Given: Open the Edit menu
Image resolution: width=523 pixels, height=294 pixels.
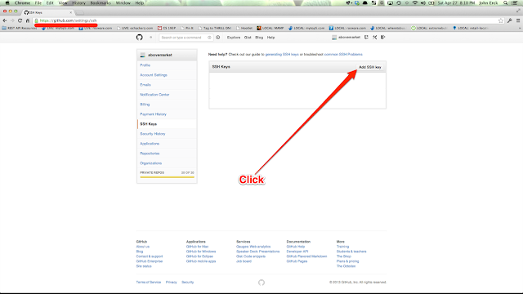Looking at the screenshot, I should tap(50, 2).
